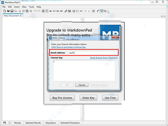Open the purchase a license key link

point(69,47)
